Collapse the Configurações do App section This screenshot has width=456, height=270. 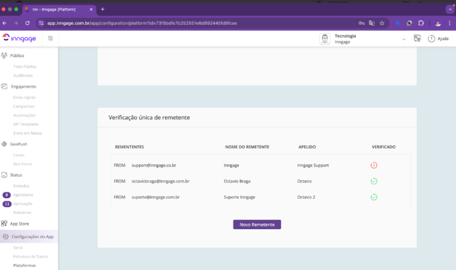pos(32,236)
